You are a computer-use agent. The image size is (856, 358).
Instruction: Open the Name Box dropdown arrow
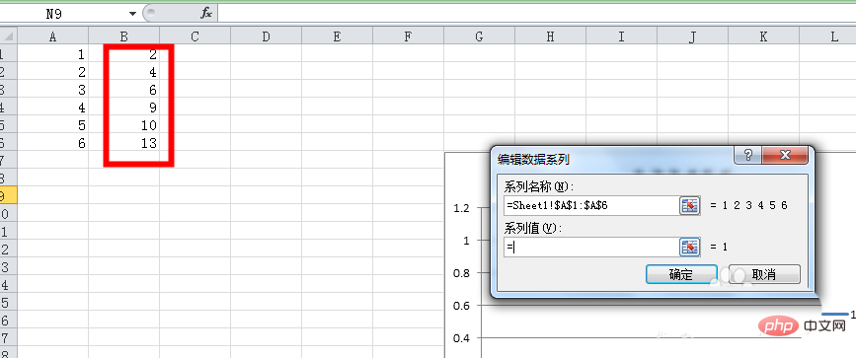[x=132, y=14]
